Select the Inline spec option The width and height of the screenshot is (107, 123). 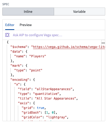pos(28,11)
